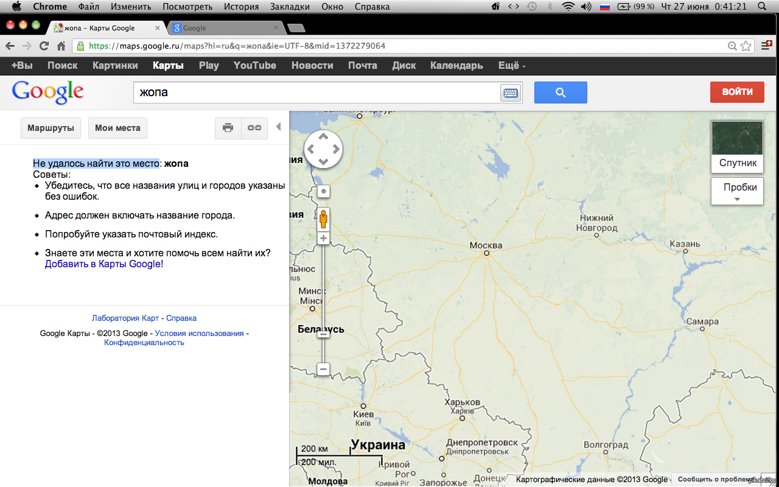
Task: Open the История menu in menu bar
Action: [x=240, y=7]
